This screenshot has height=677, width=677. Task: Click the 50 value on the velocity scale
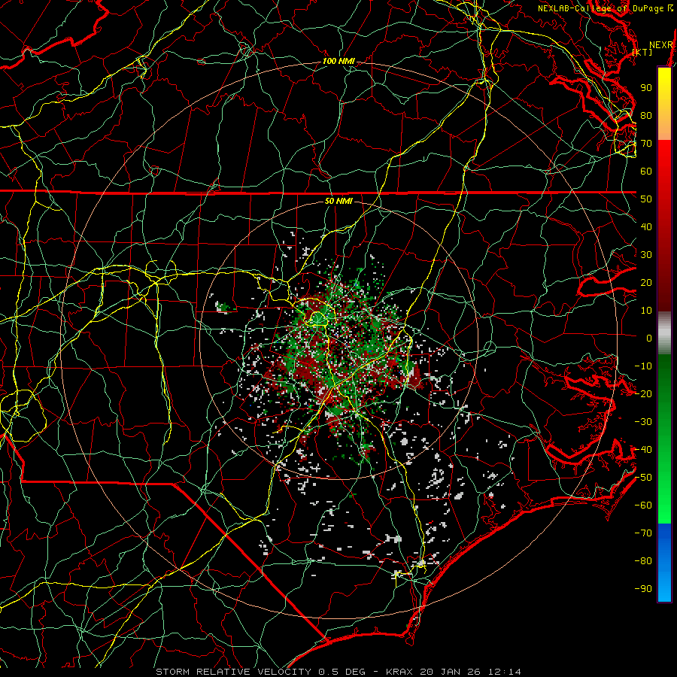(x=646, y=199)
